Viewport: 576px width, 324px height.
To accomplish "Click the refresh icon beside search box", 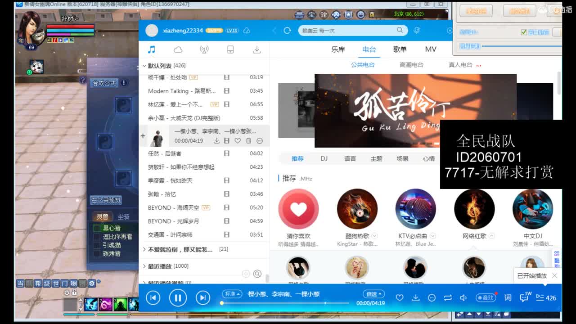I will tap(288, 30).
